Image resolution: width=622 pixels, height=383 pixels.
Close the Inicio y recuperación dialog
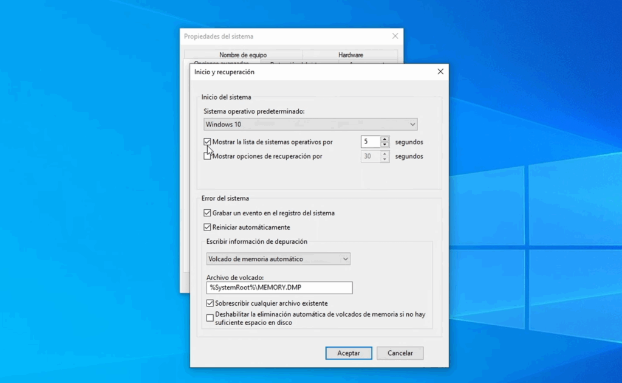440,72
